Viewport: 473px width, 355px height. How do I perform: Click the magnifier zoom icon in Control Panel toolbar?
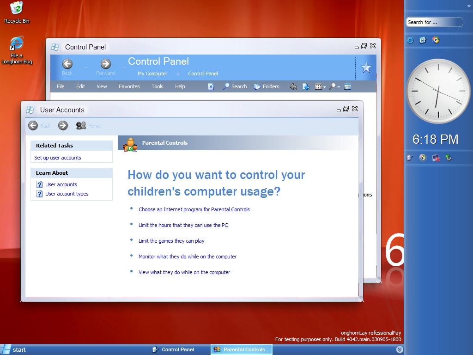click(332, 86)
